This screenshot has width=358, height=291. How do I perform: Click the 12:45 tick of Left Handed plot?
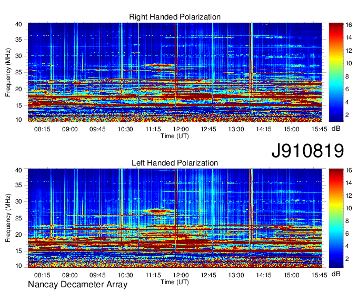tap(208, 275)
